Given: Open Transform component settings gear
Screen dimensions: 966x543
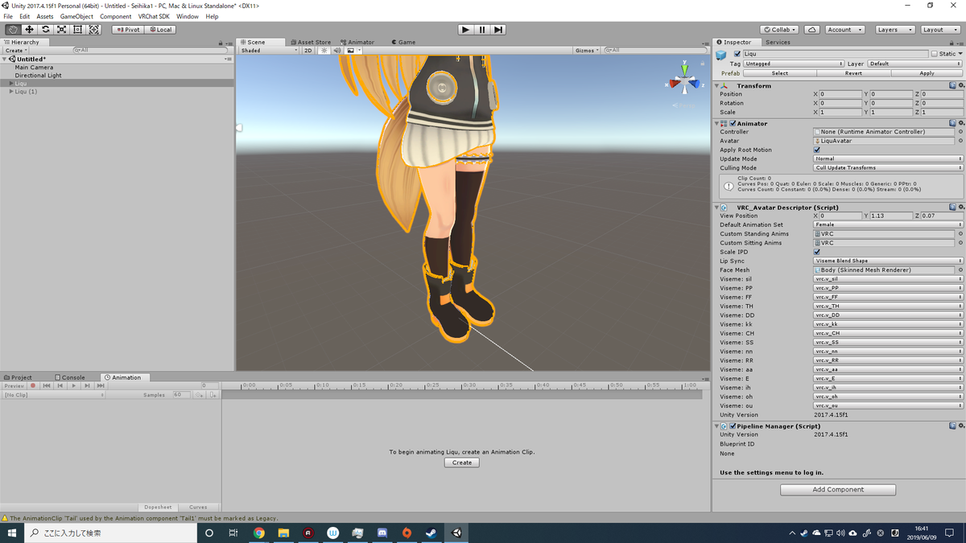Looking at the screenshot, I should [960, 85].
